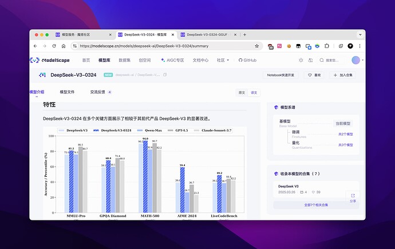Click the blue-green cloud extension icon
Image resolution: width=395 pixels, height=249 pixels.
pos(317,46)
